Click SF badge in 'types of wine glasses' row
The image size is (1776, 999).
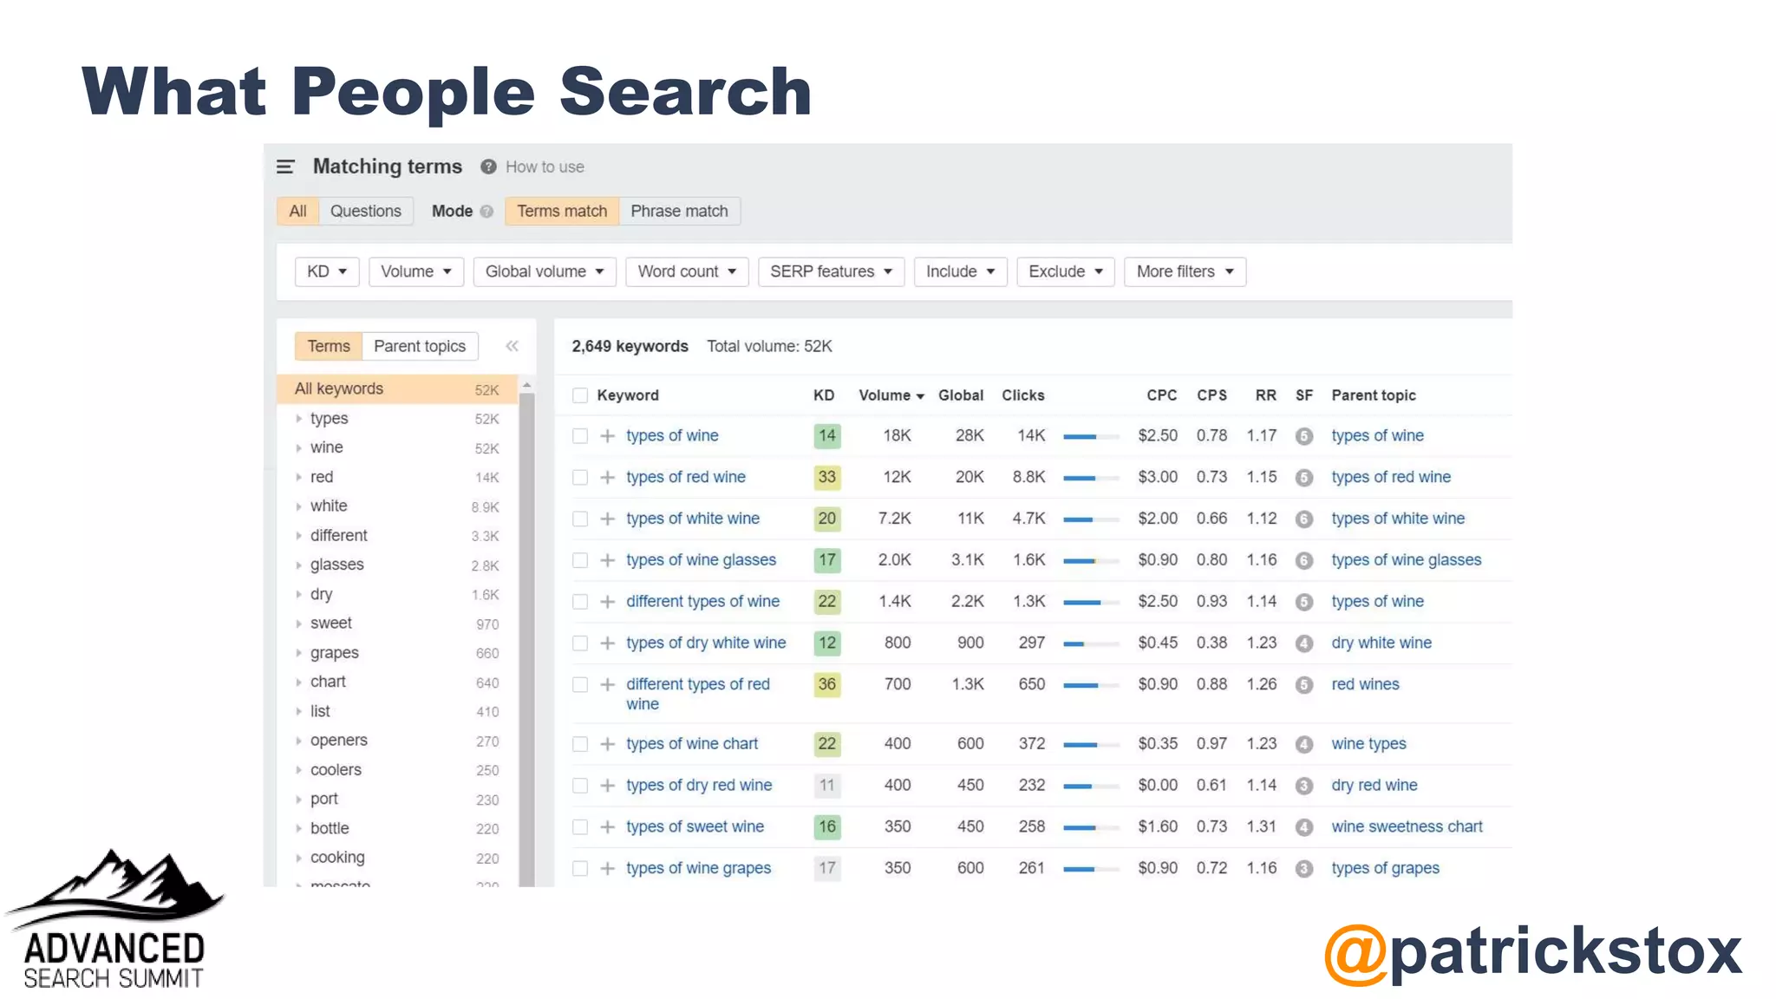tap(1303, 560)
